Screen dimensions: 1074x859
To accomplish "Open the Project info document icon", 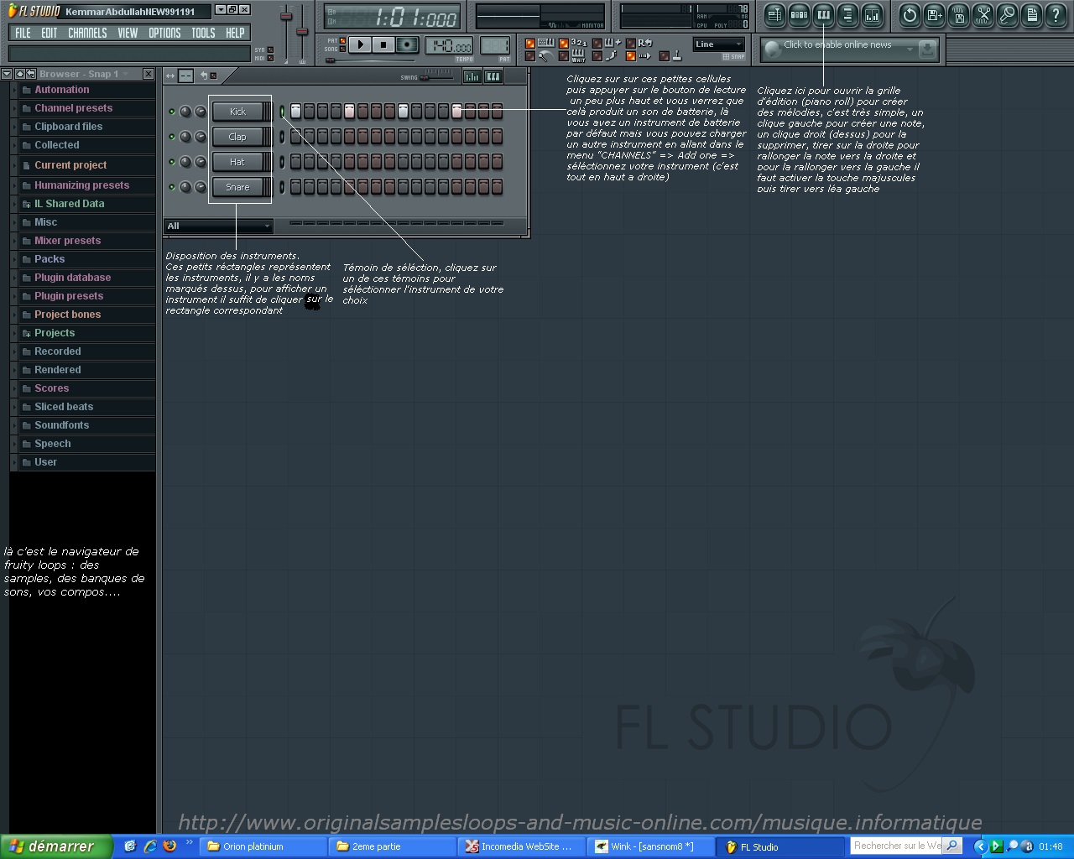I will click(1031, 14).
